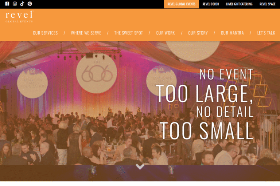Click the 606 circular banner in hero image
The height and width of the screenshot is (186, 280).
[97, 74]
